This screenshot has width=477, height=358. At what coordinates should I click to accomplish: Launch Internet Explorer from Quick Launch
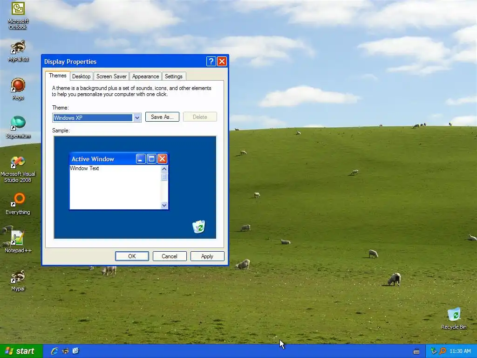pyautogui.click(x=55, y=351)
